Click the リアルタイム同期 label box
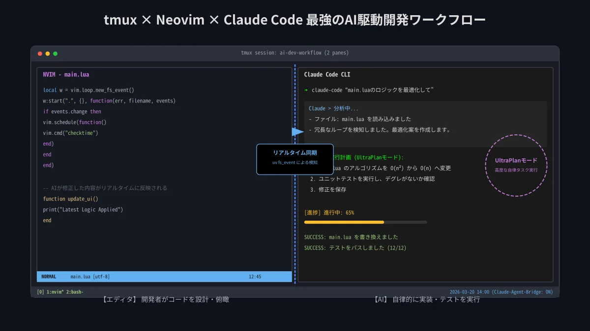The height and width of the screenshot is (331, 590). pos(295,159)
